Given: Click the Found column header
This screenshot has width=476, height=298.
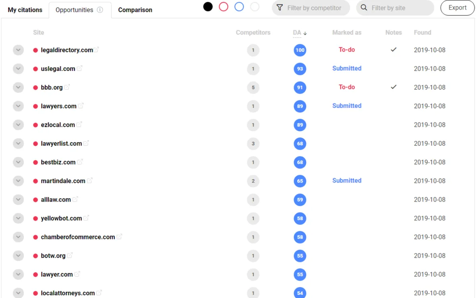Looking at the screenshot, I should (x=422, y=32).
